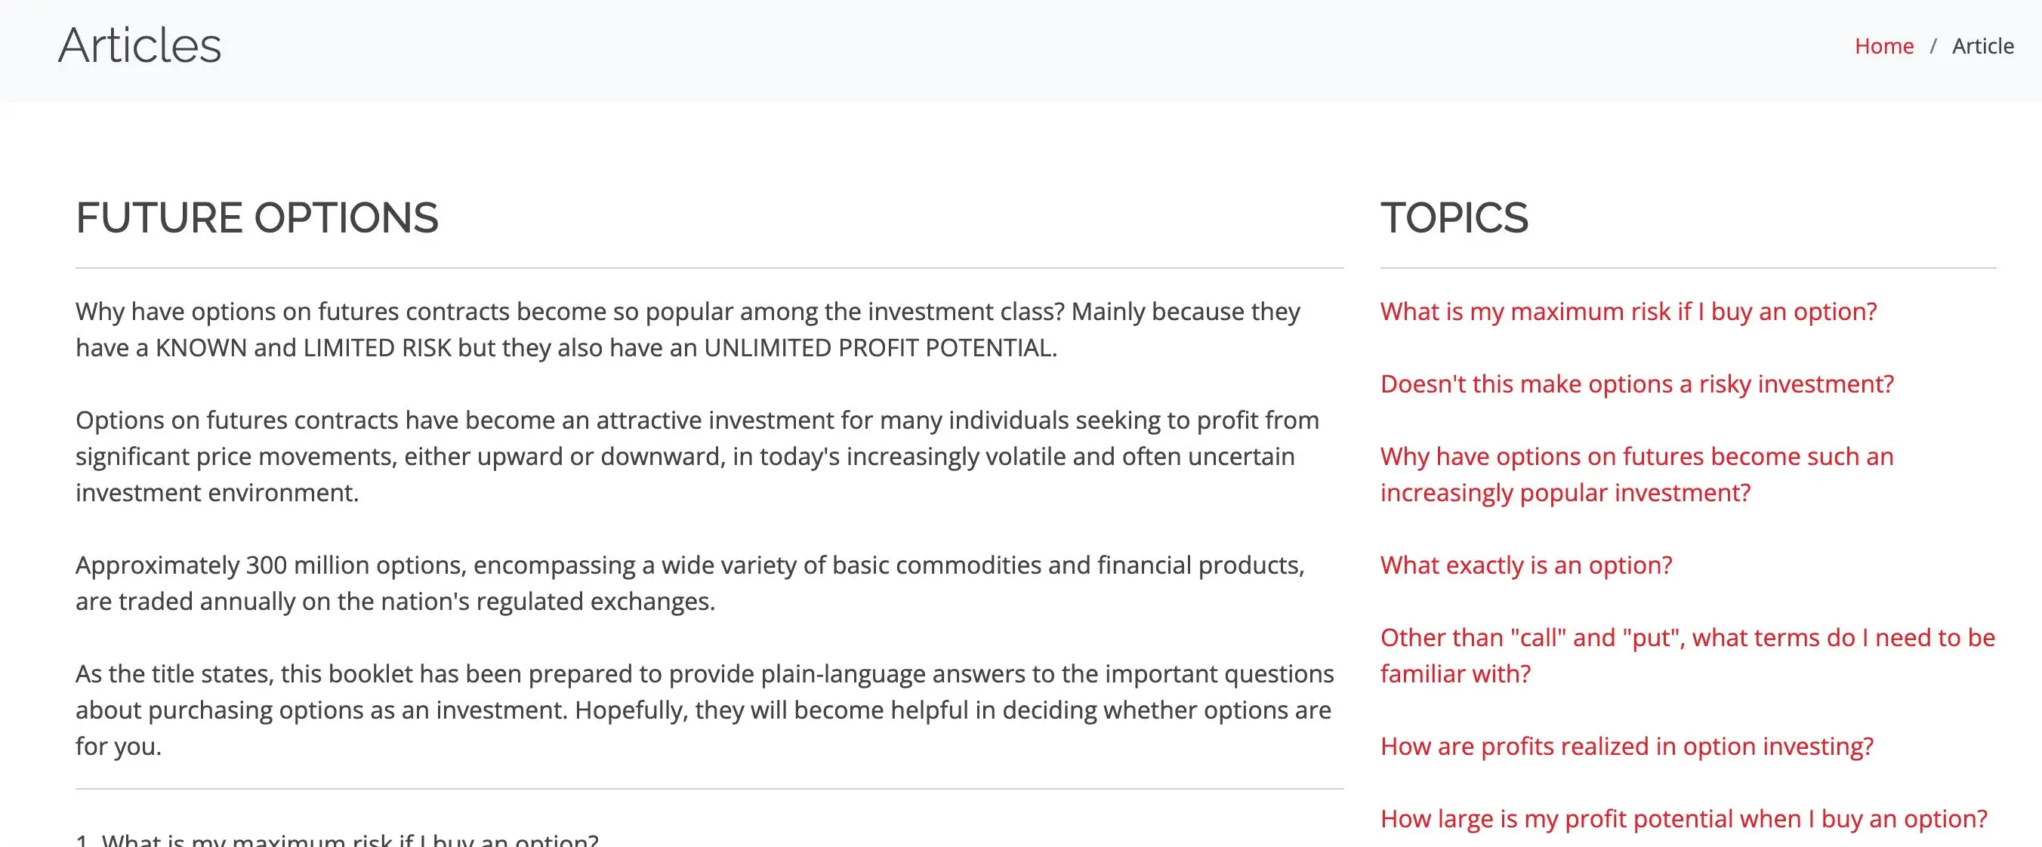
Task: Click the FUTURE OPTIONS heading
Action: [257, 218]
